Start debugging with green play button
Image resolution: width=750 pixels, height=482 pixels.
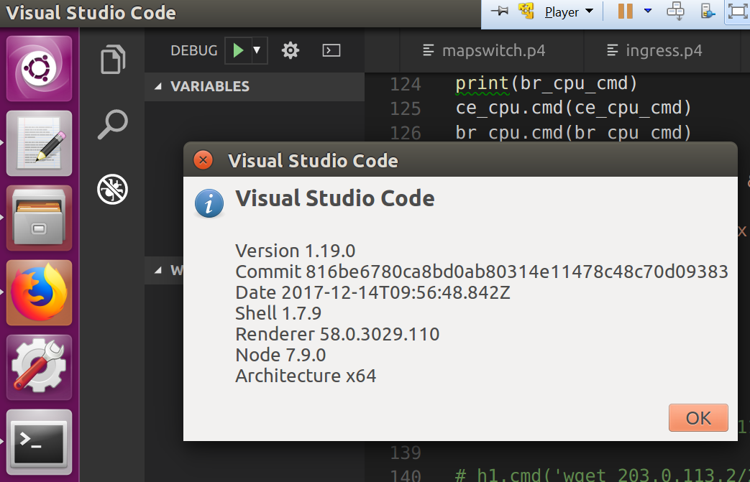pyautogui.click(x=238, y=50)
